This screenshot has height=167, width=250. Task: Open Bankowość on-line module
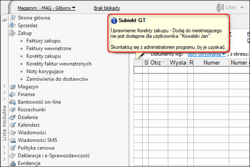(x=39, y=102)
